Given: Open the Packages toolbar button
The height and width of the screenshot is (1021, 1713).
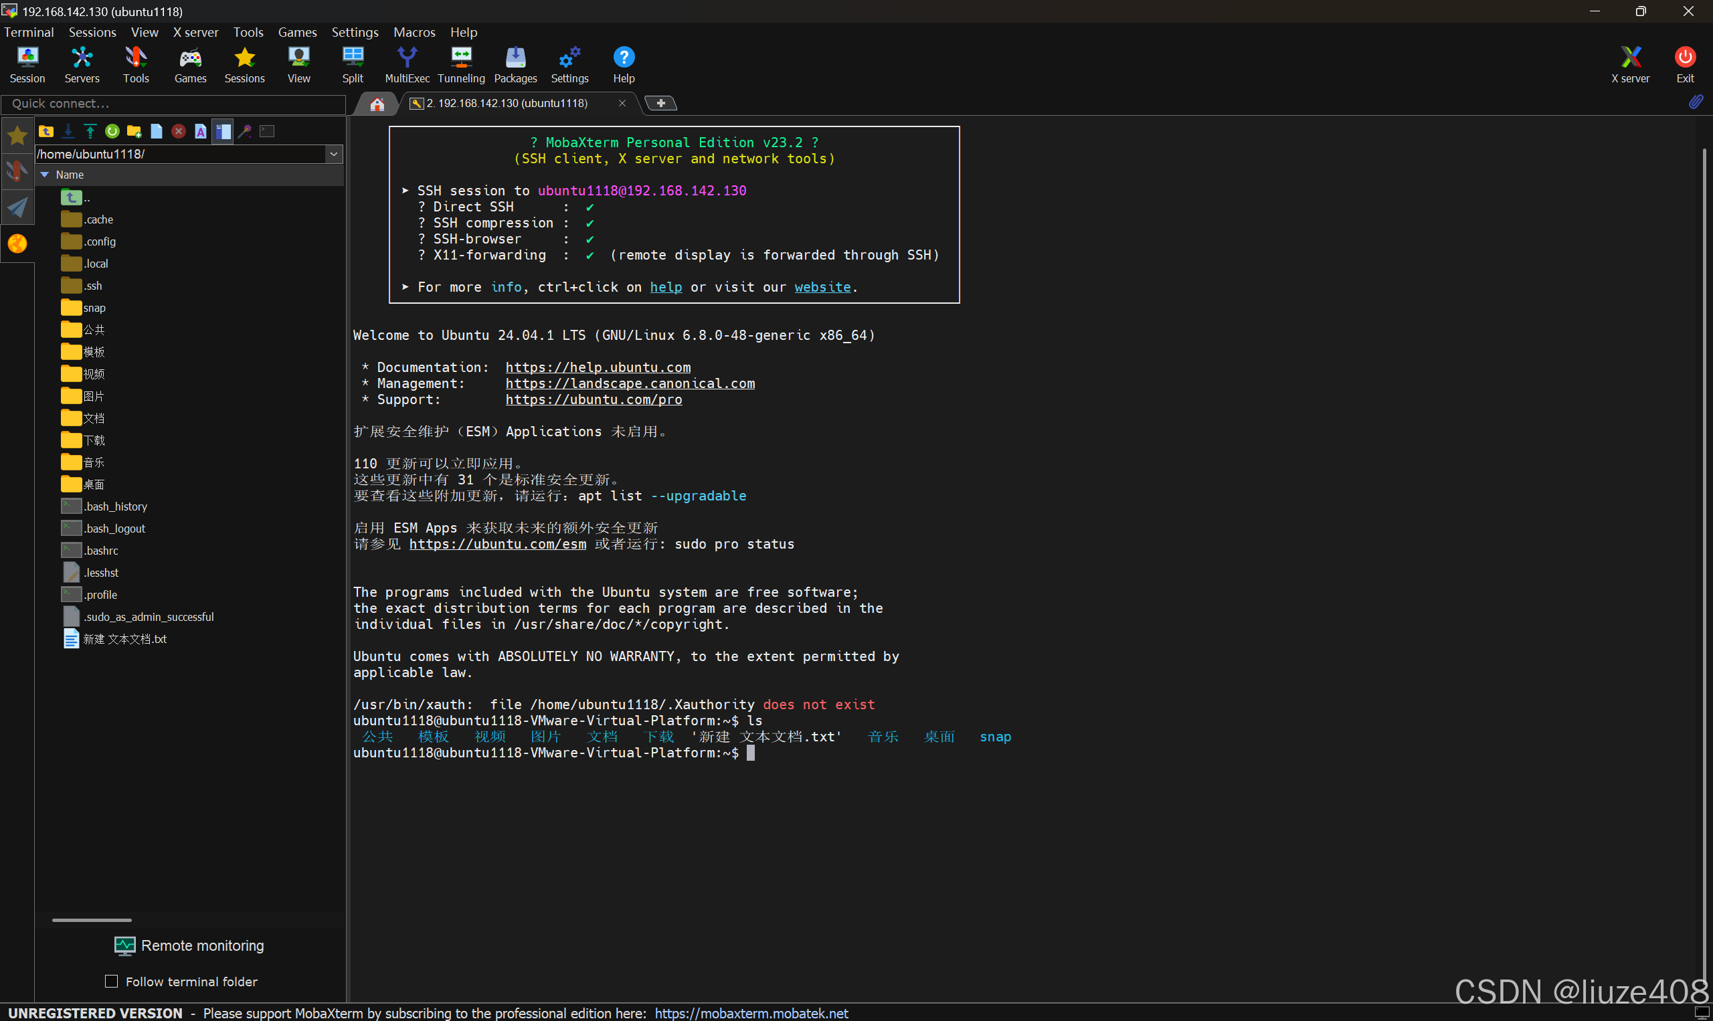Looking at the screenshot, I should pos(515,65).
